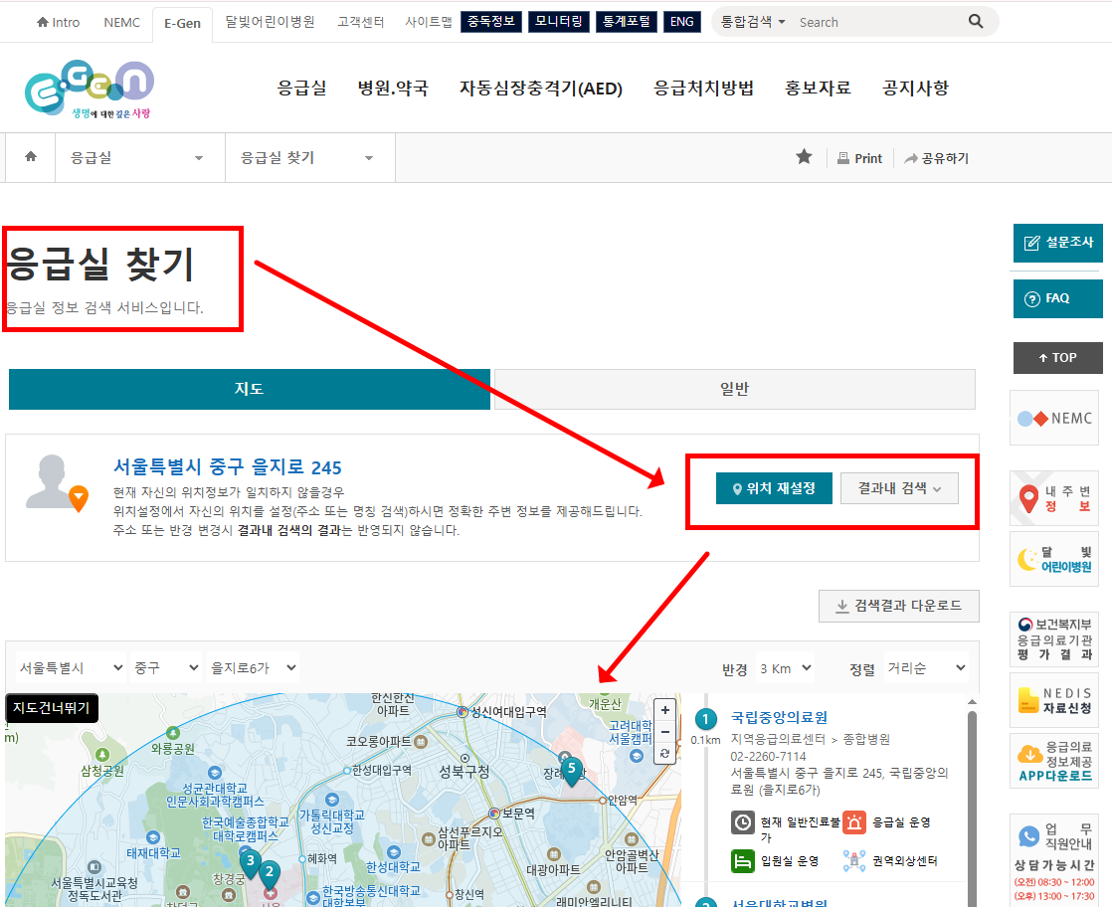Zoom in on the map
Image resolution: width=1112 pixels, height=907 pixels.
[665, 710]
